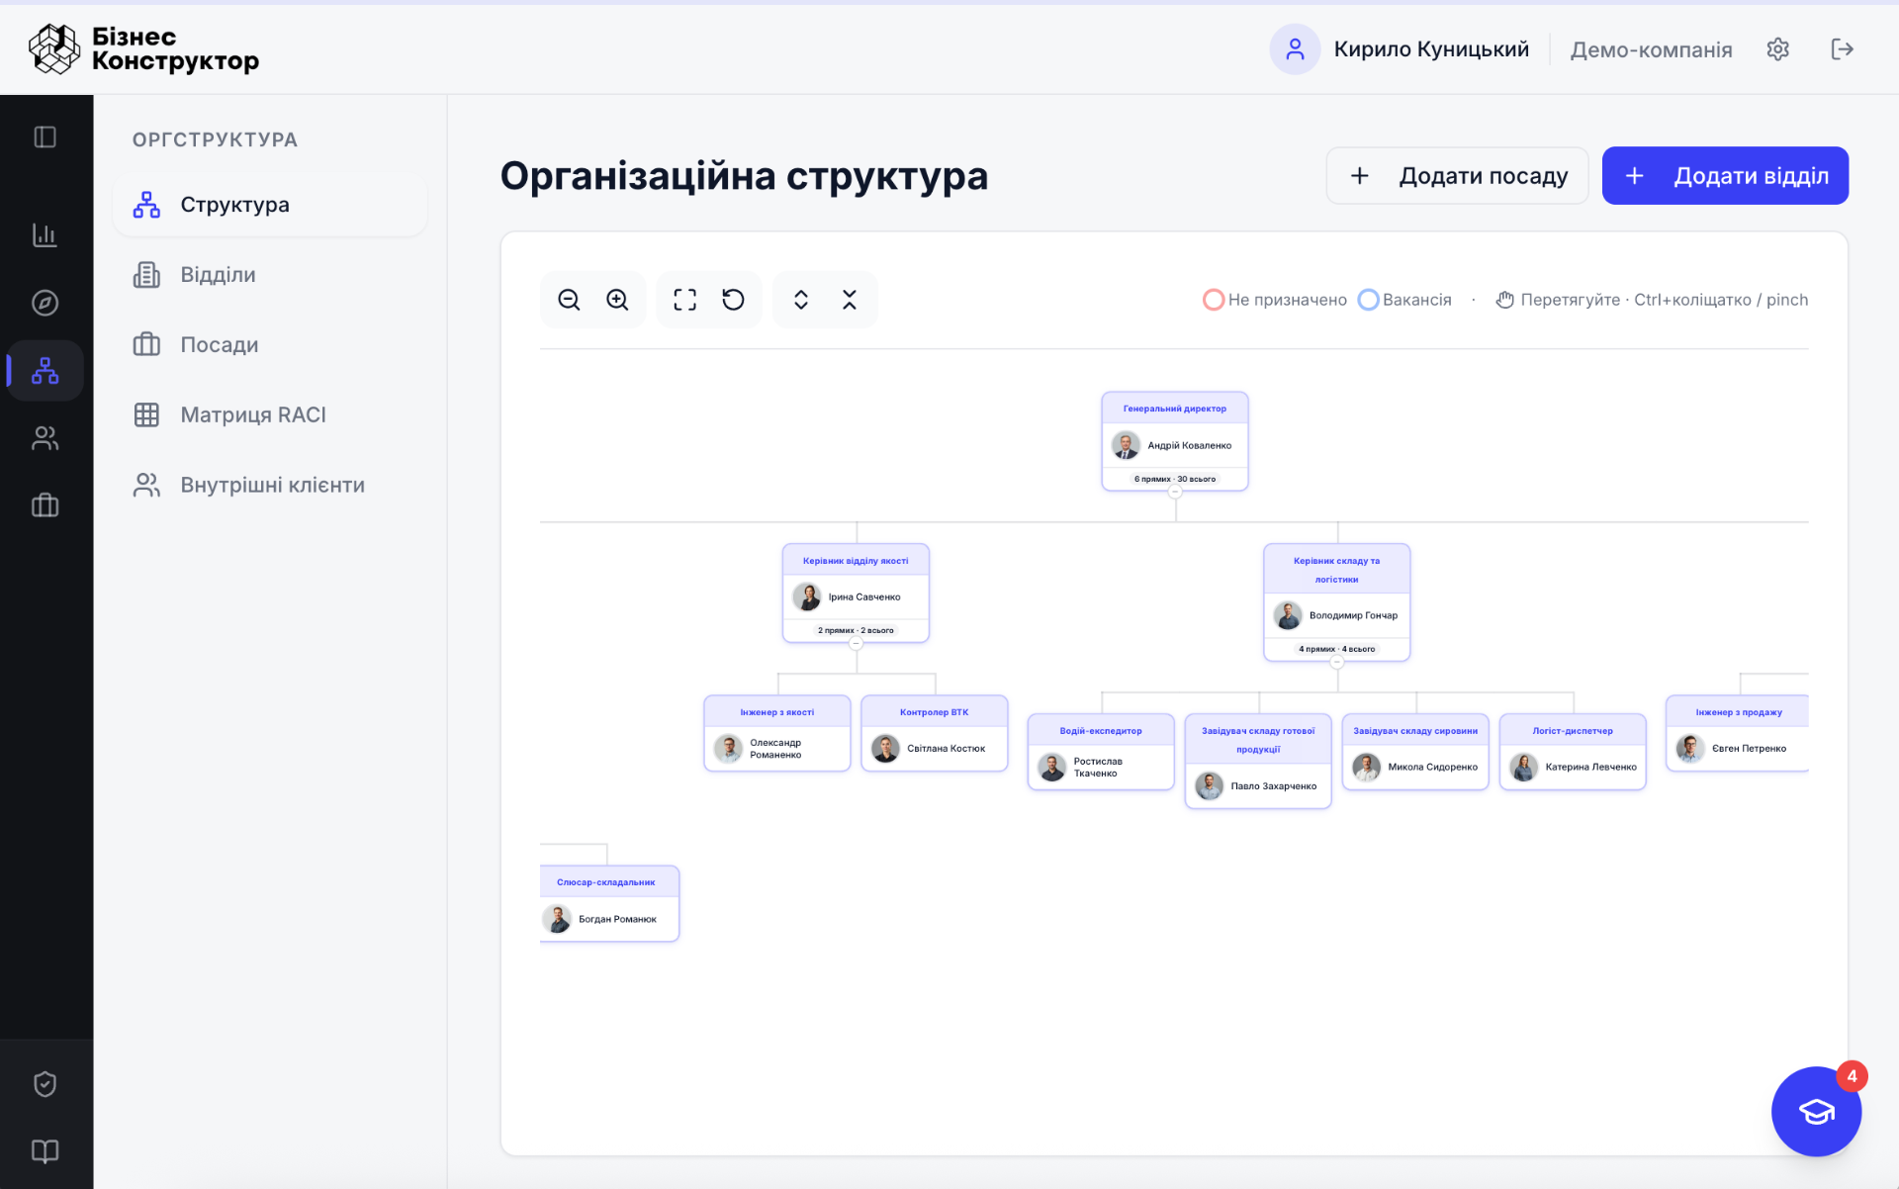This screenshot has height=1189, width=1899.
Task: Zoom out the org chart
Action: (x=569, y=300)
